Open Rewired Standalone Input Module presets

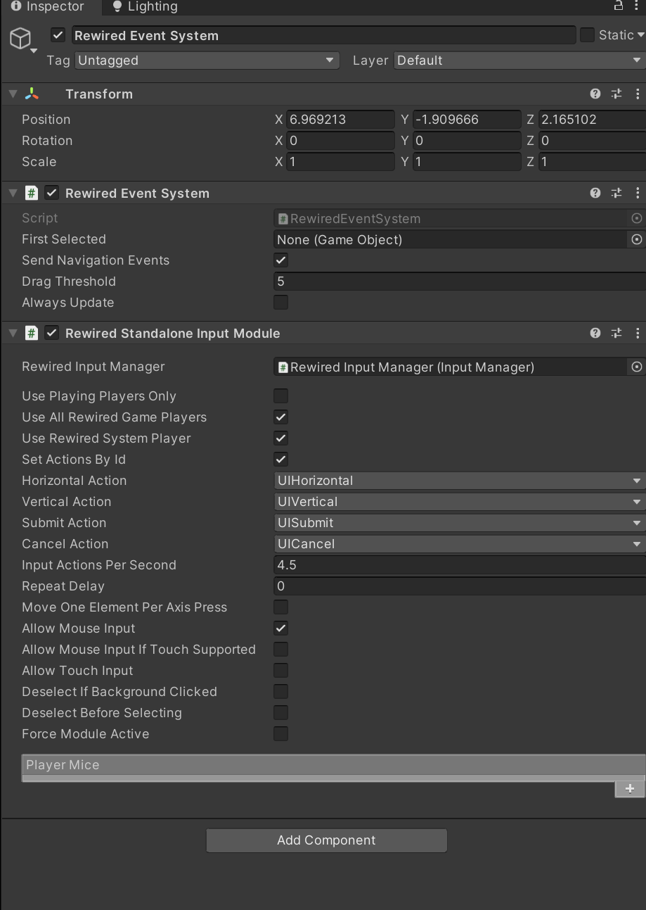pyautogui.click(x=616, y=333)
